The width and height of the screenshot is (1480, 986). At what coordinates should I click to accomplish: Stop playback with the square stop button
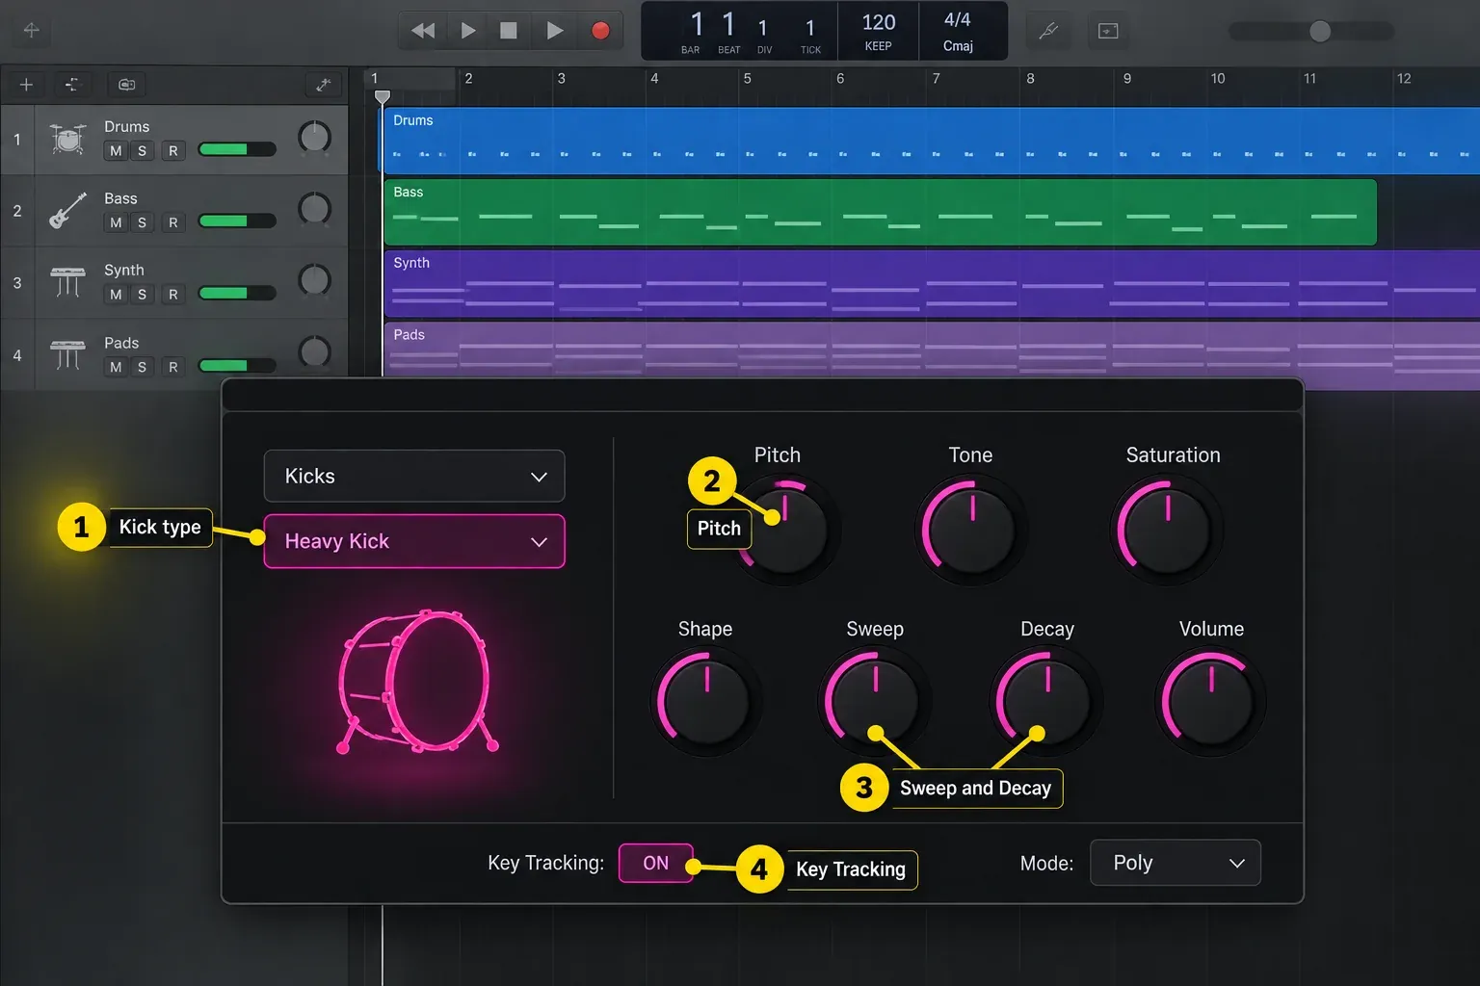click(x=508, y=31)
